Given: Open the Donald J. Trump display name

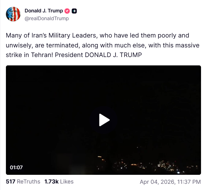Looking at the screenshot, I should tap(43, 11).
